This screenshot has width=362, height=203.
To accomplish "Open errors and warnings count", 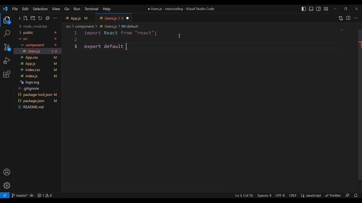I will (x=45, y=196).
